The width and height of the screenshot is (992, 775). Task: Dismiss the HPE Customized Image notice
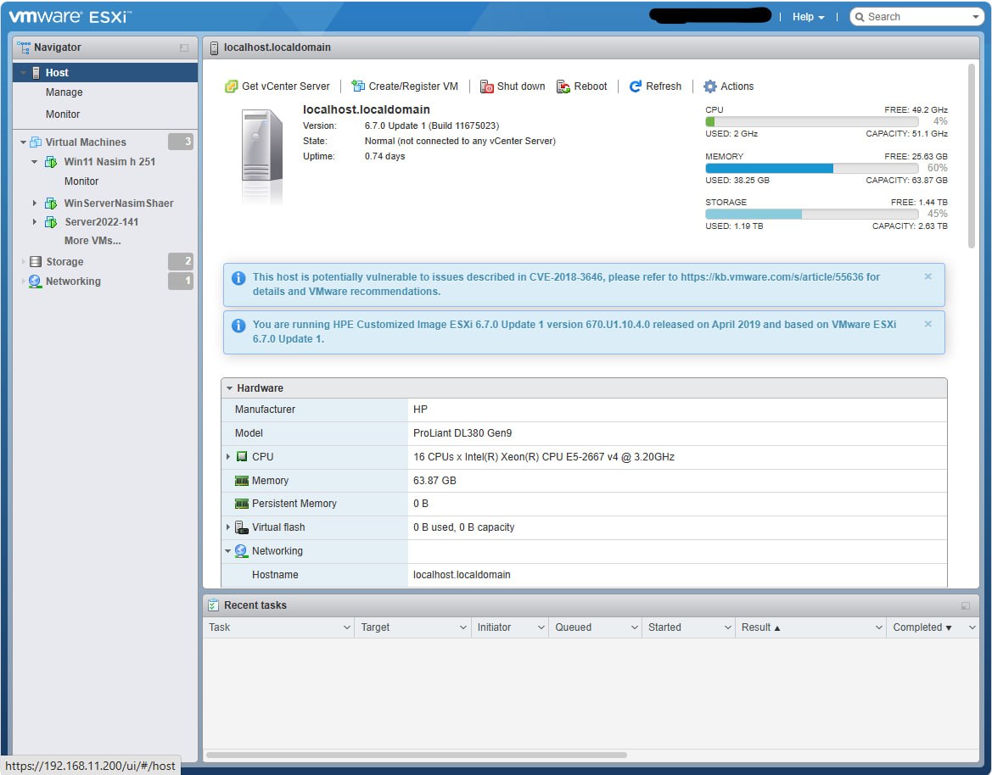928,324
